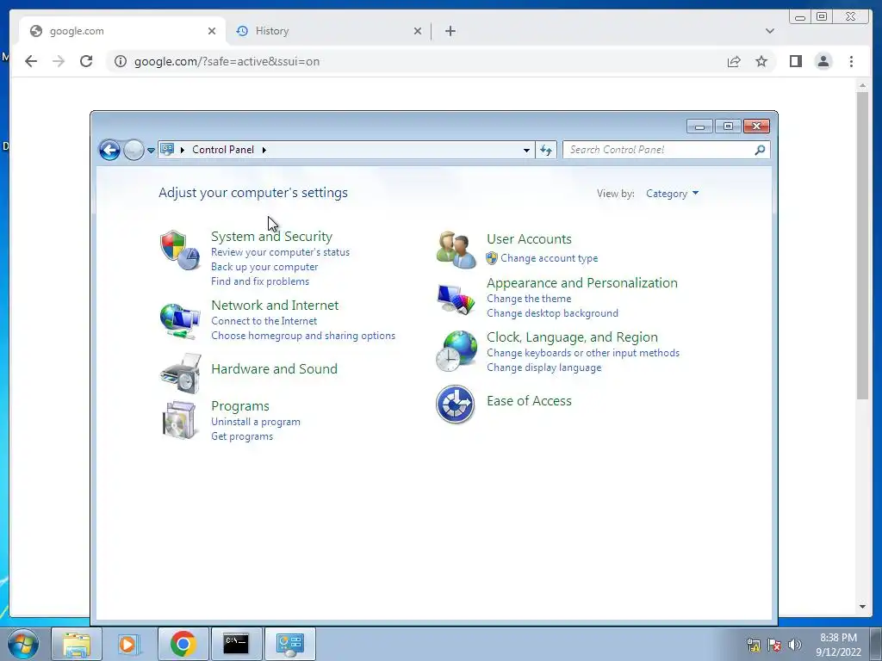The height and width of the screenshot is (661, 882).
Task: Click the share page icon in Chrome
Action: pos(734,61)
